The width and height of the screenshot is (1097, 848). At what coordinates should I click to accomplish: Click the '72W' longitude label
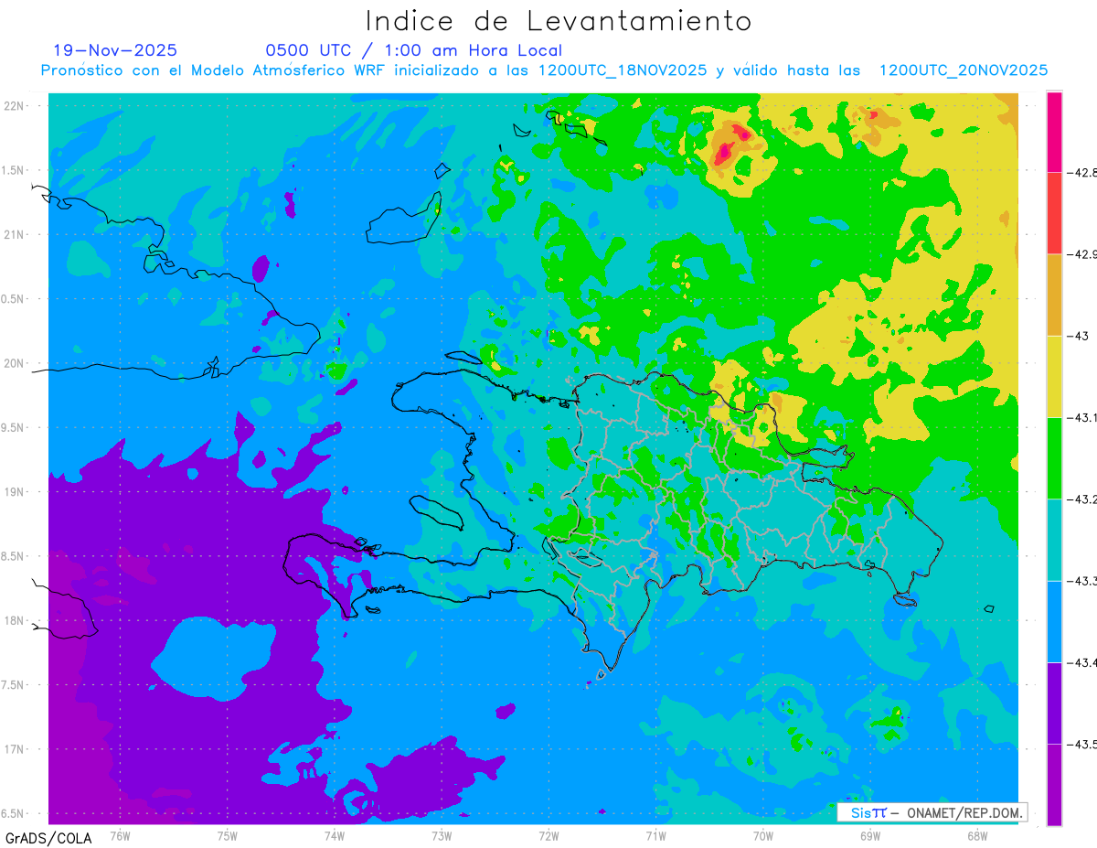[548, 835]
